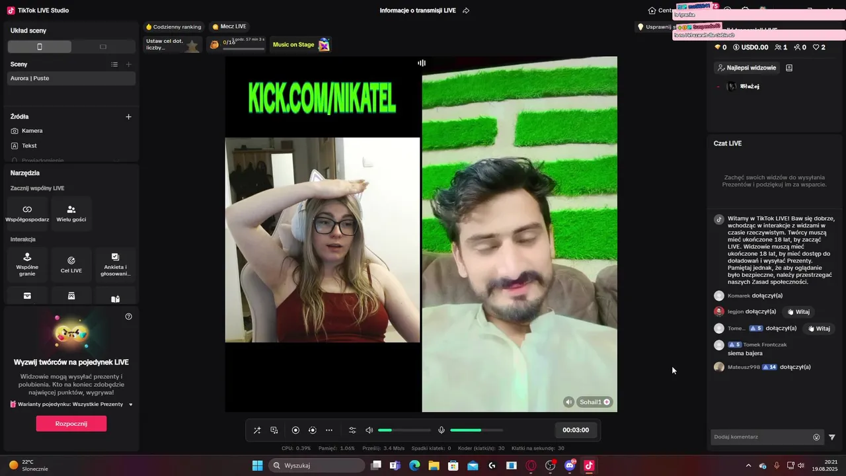The width and height of the screenshot is (846, 476).
Task: Mute guest Sohail1 speaker icon
Action: [569, 402]
